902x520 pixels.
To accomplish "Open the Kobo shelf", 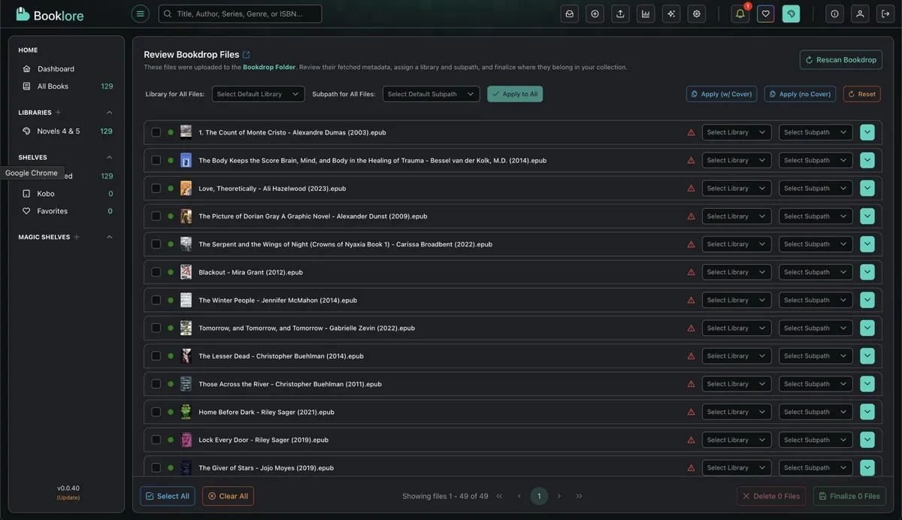I will [x=68, y=194].
